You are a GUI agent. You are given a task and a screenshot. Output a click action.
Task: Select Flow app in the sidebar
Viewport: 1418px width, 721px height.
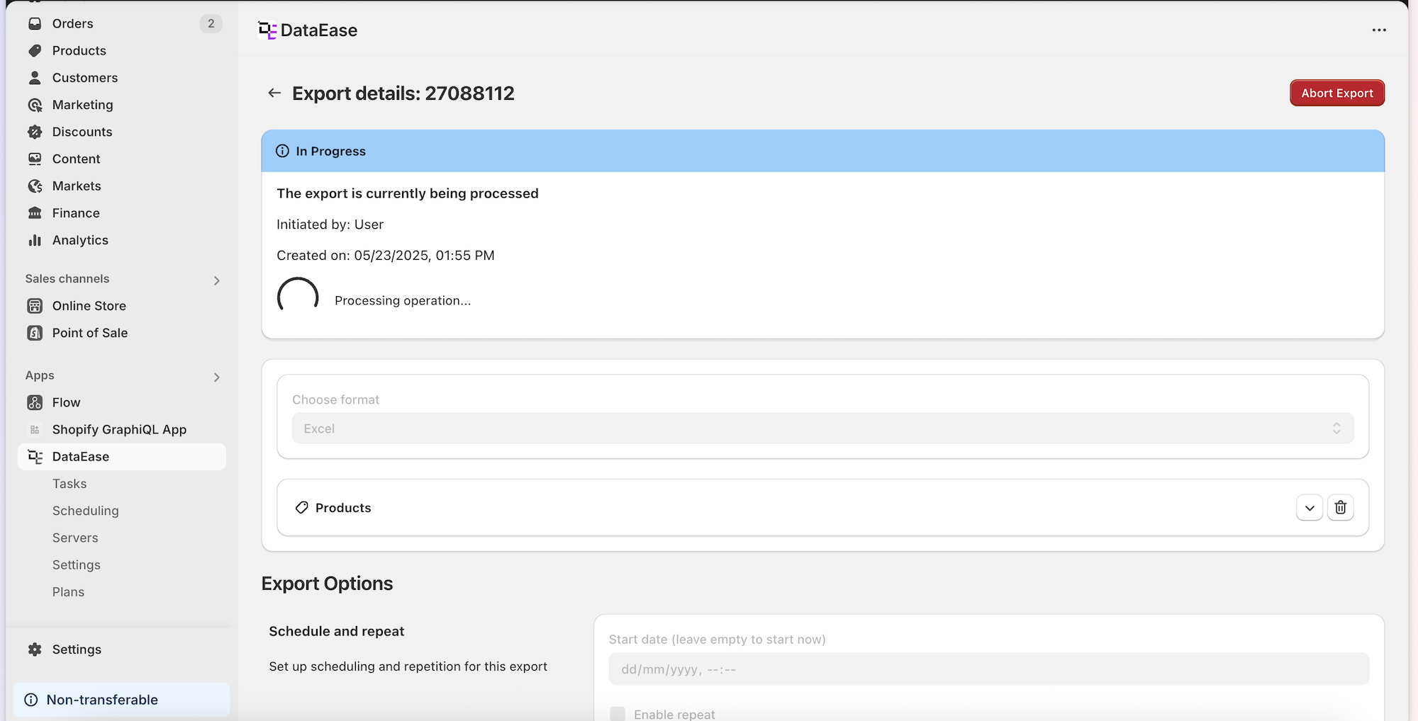pos(67,402)
